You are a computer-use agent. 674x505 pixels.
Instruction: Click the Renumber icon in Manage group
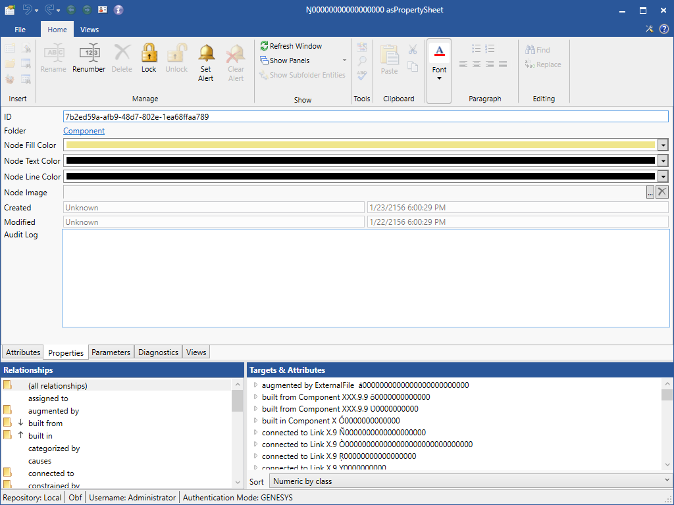pyautogui.click(x=89, y=53)
